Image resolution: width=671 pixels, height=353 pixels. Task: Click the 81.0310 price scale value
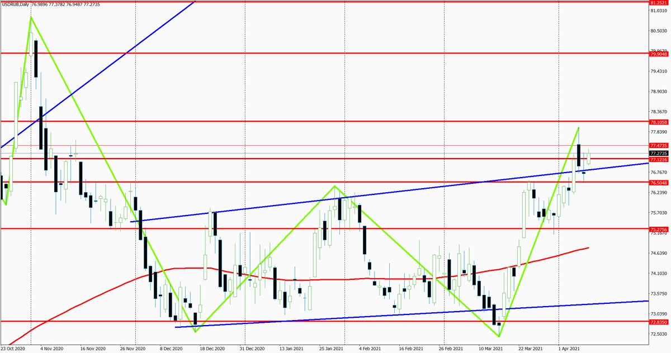pyautogui.click(x=659, y=11)
